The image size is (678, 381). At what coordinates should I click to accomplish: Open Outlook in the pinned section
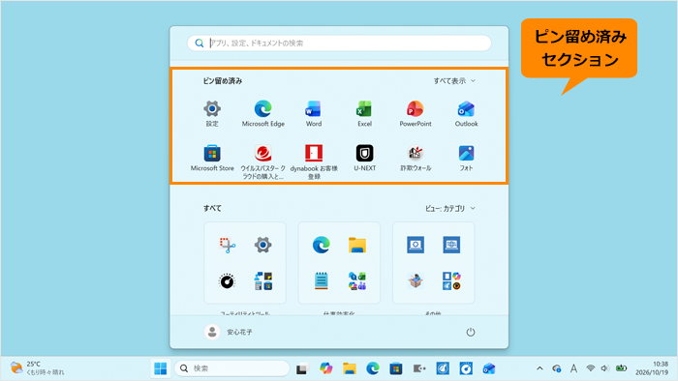pos(466,113)
